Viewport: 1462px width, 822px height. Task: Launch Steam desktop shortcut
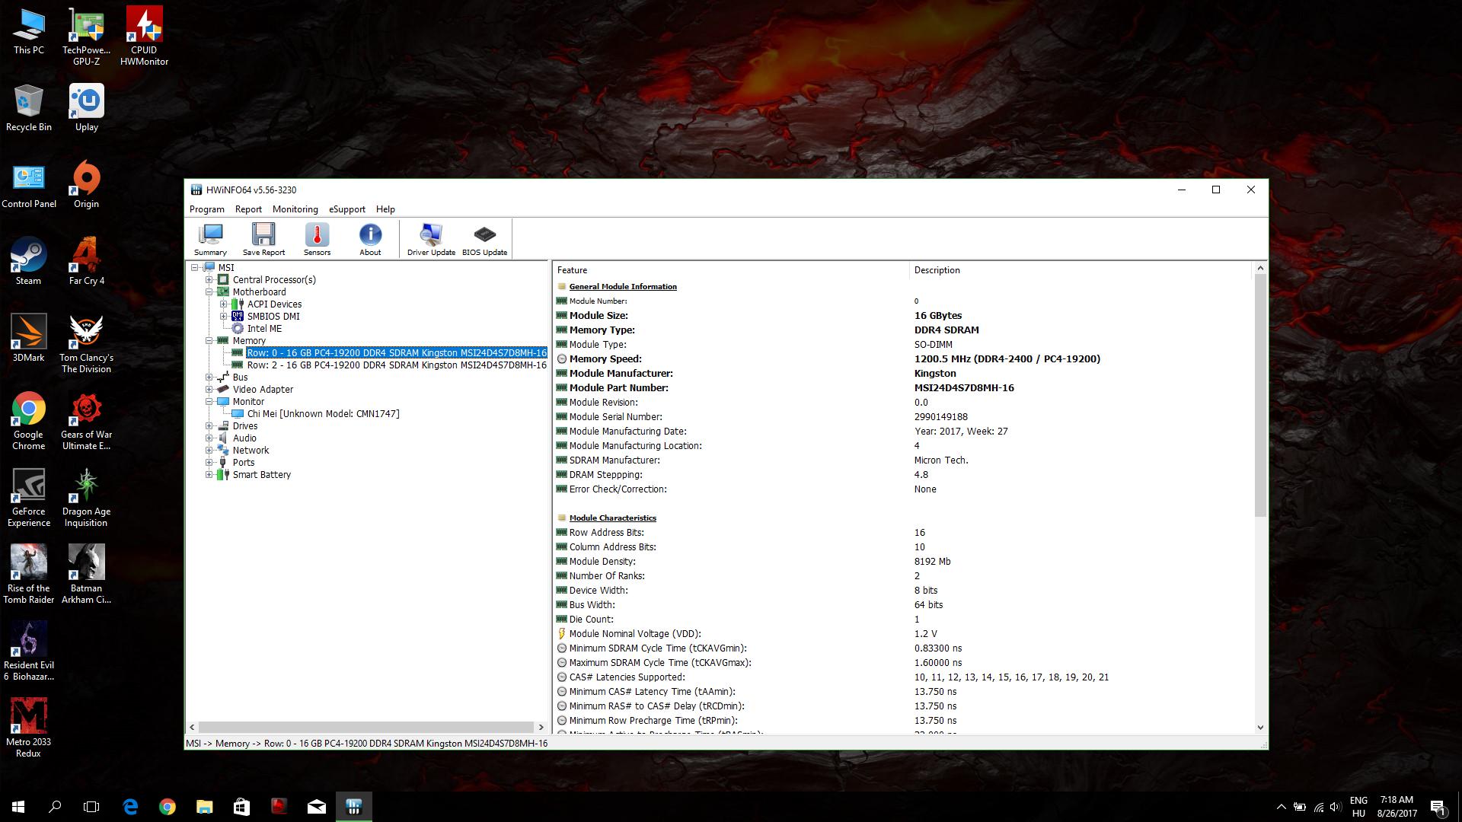pyautogui.click(x=29, y=262)
